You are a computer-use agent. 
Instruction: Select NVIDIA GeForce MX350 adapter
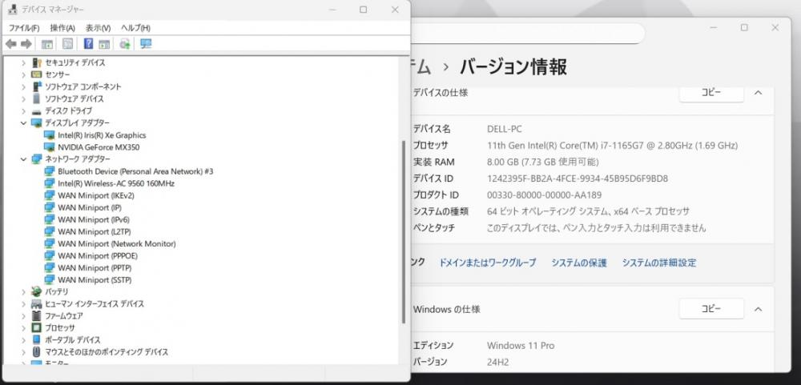(99, 147)
